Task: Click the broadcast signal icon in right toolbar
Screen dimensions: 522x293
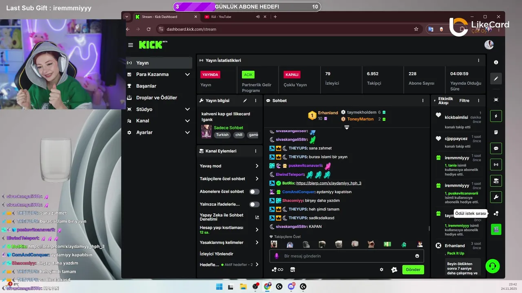Action: [496, 165]
